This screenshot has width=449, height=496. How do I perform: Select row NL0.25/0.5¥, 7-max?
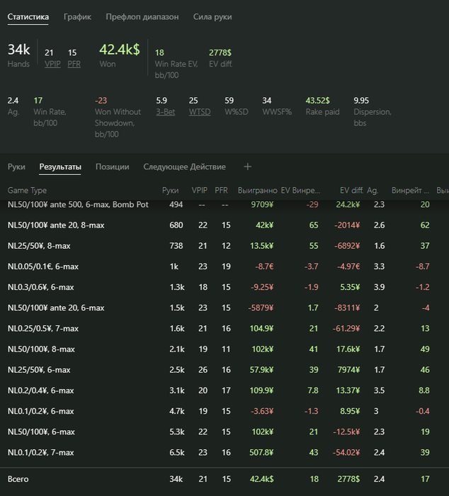pos(224,328)
